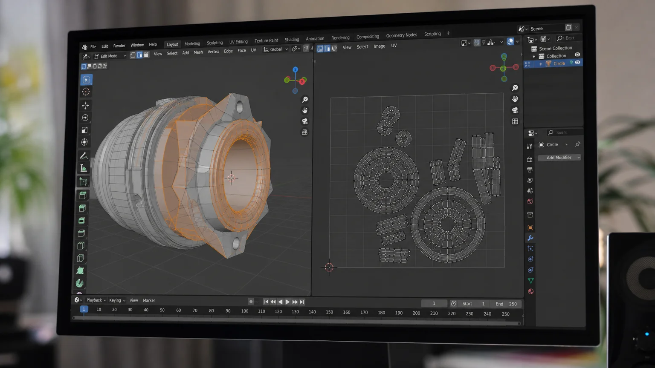The width and height of the screenshot is (655, 368).
Task: Activate the Scale tool
Action: 84,130
